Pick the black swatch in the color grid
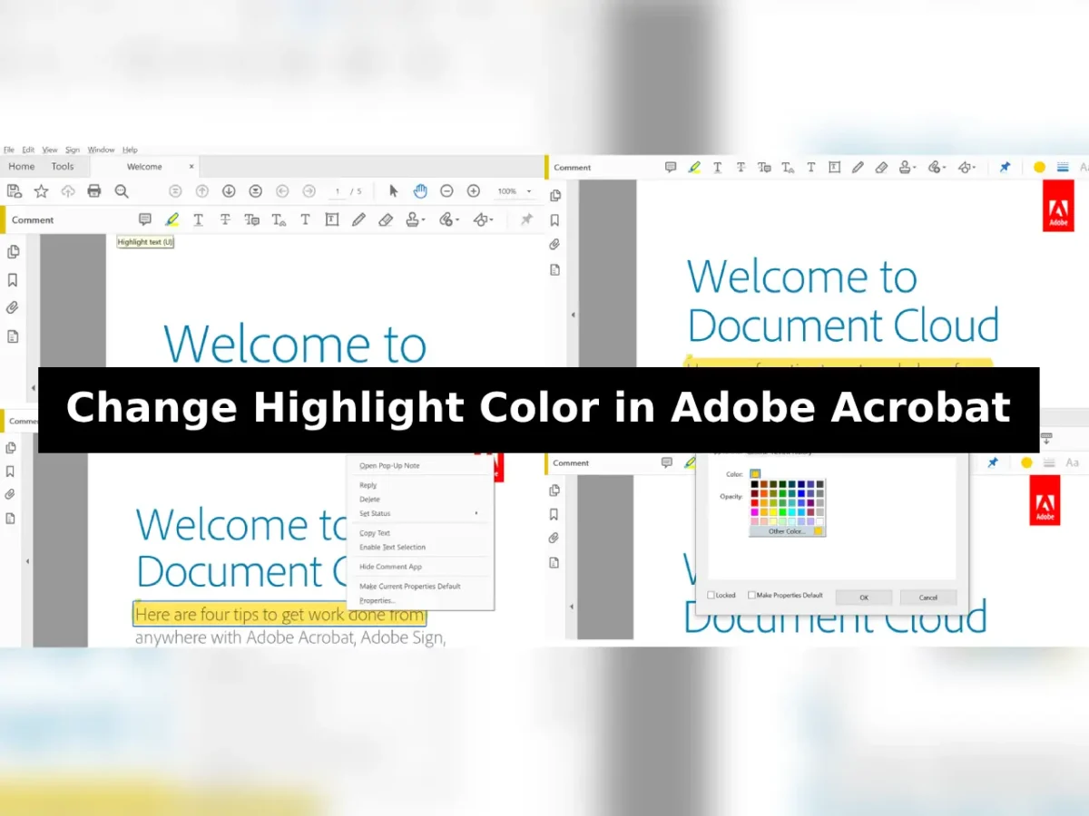 pos(755,485)
